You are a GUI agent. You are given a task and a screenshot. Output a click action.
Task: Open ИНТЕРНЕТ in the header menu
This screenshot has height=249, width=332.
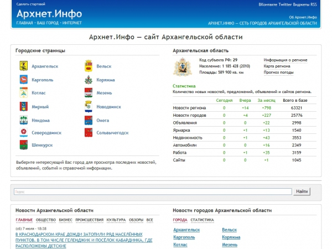click(x=72, y=23)
